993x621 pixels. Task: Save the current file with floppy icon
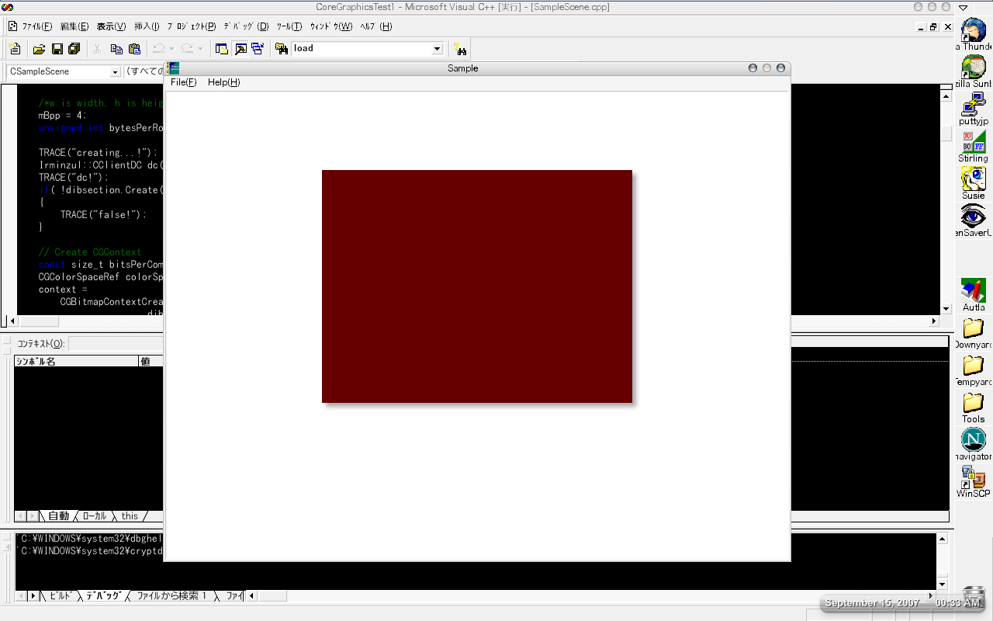coord(57,49)
